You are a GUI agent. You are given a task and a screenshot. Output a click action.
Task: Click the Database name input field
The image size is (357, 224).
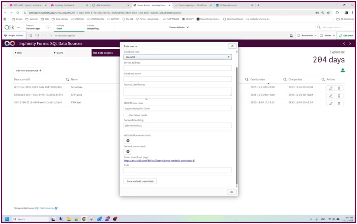pos(178,79)
